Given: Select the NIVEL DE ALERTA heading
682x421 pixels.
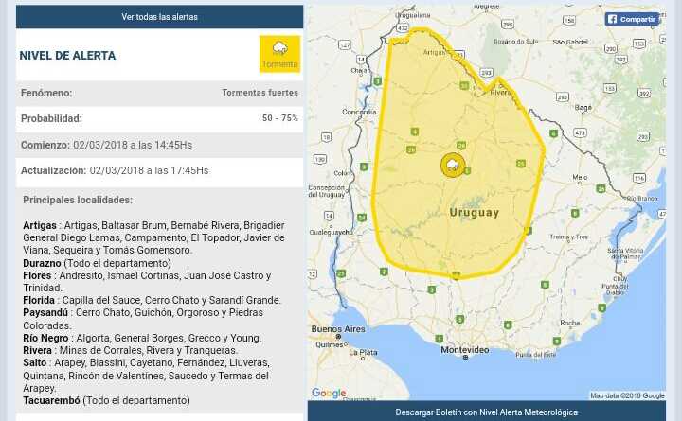Looking at the screenshot, I should click(x=67, y=56).
